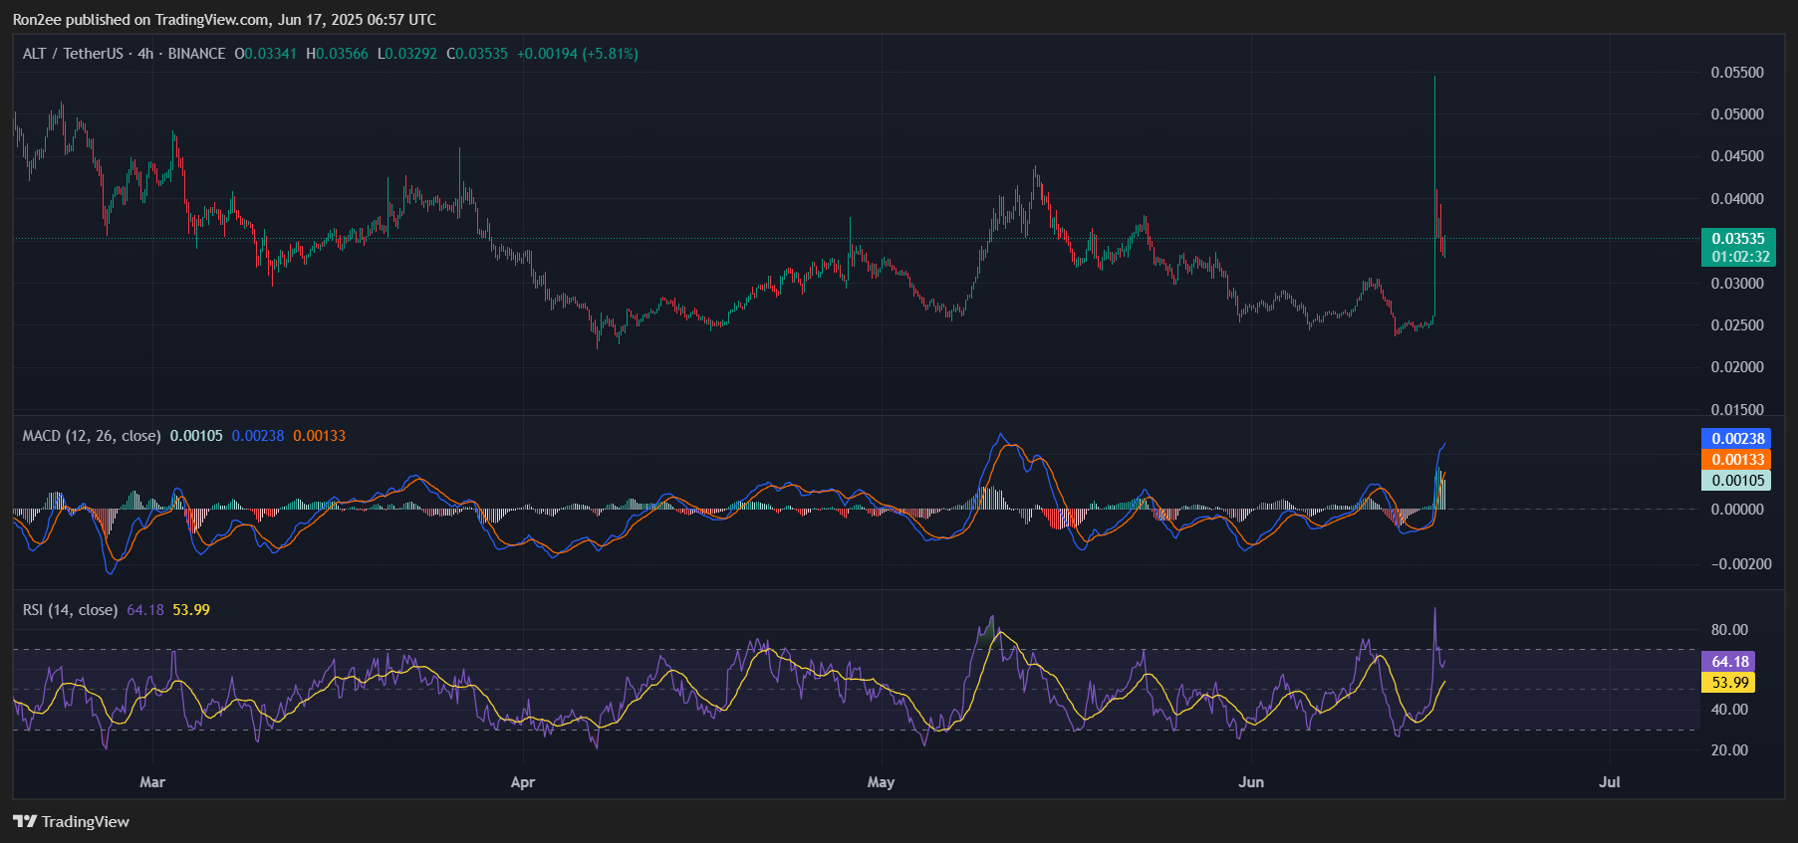Click the green 0.03535 current price tag
The height and width of the screenshot is (843, 1798).
[x=1737, y=239]
